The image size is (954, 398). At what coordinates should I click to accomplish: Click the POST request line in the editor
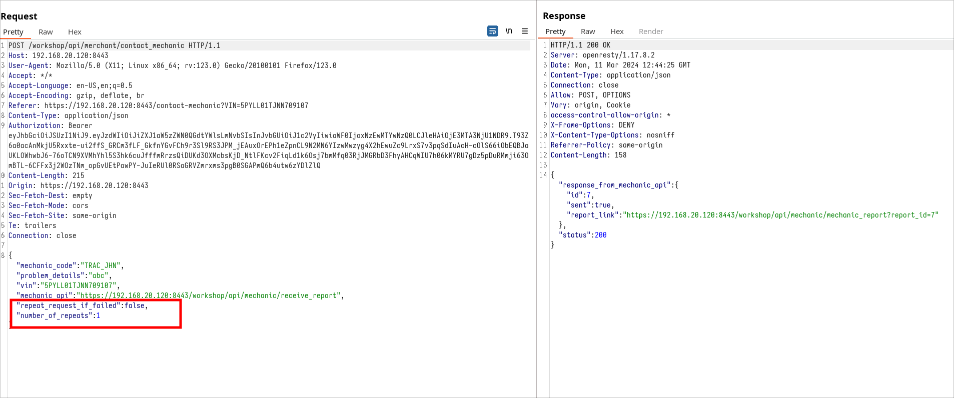coord(114,45)
